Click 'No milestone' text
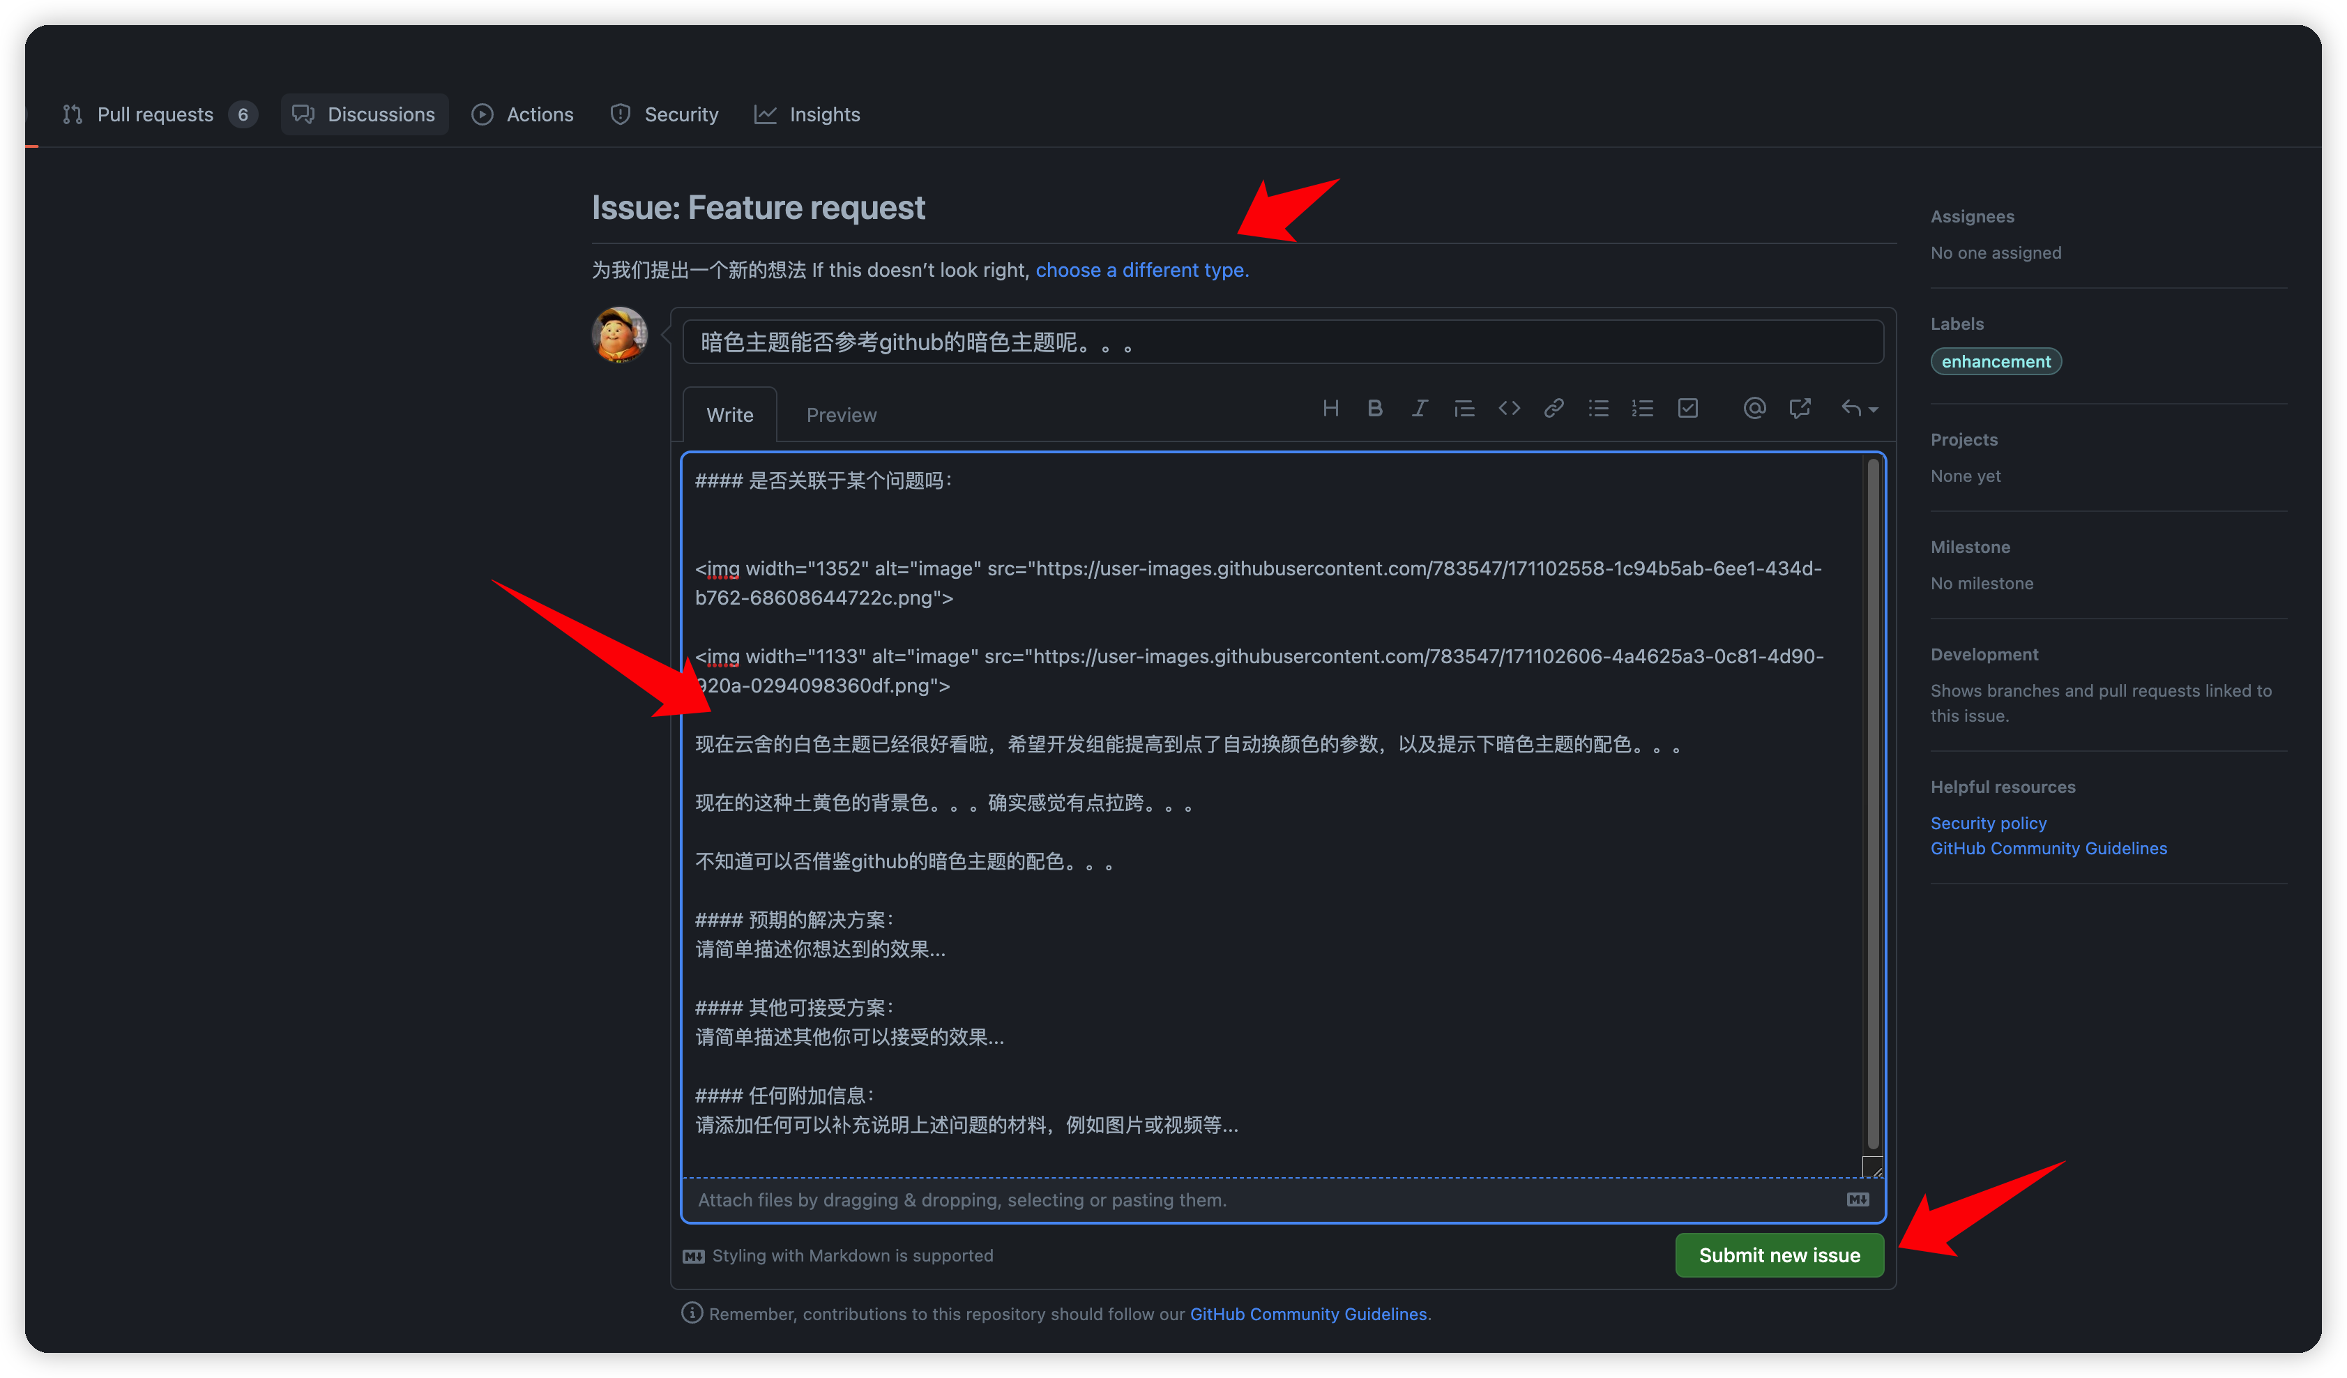2347x1378 pixels. [x=1982, y=583]
